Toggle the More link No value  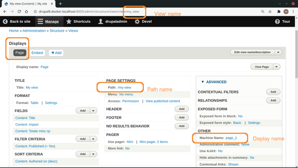tap(127, 148)
